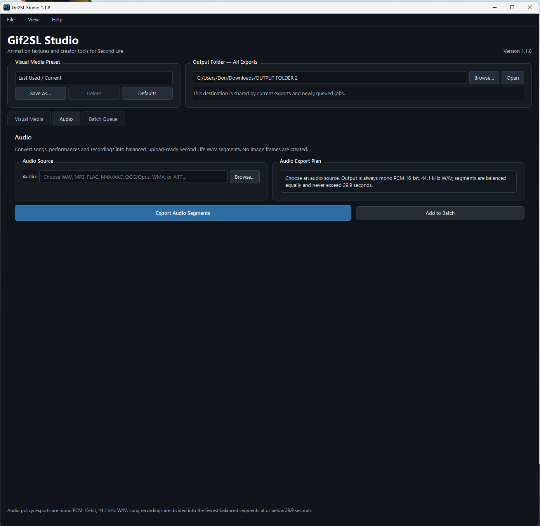The width and height of the screenshot is (540, 526).
Task: Close the Gif2SL Studio window
Action: [530, 7]
